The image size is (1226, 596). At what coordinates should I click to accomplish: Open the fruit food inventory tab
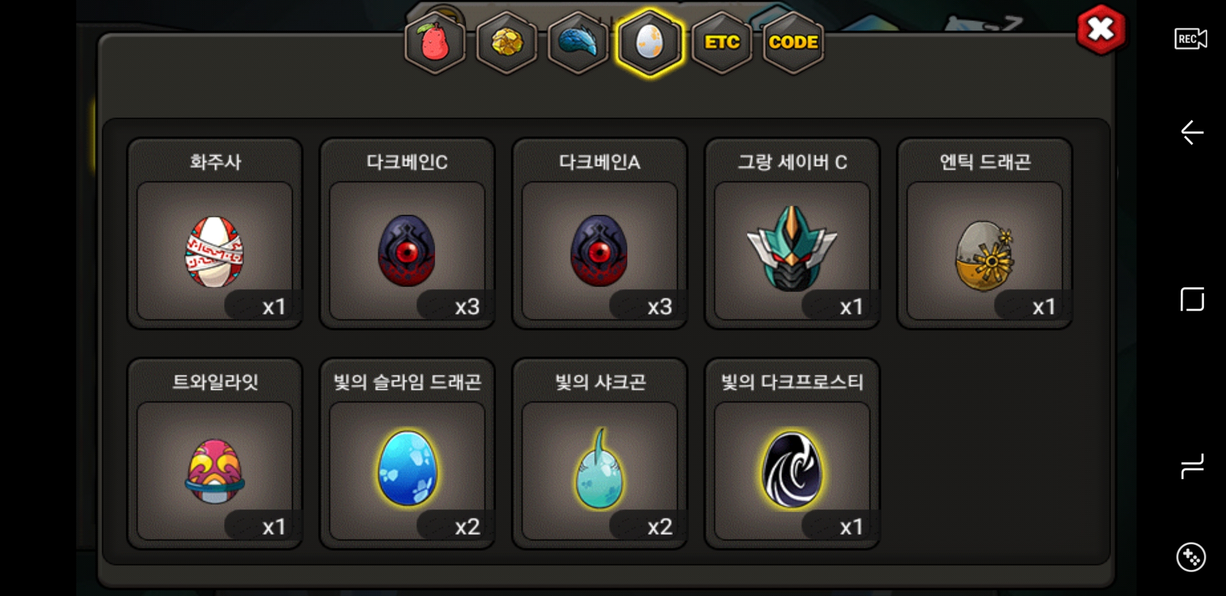[x=435, y=43]
